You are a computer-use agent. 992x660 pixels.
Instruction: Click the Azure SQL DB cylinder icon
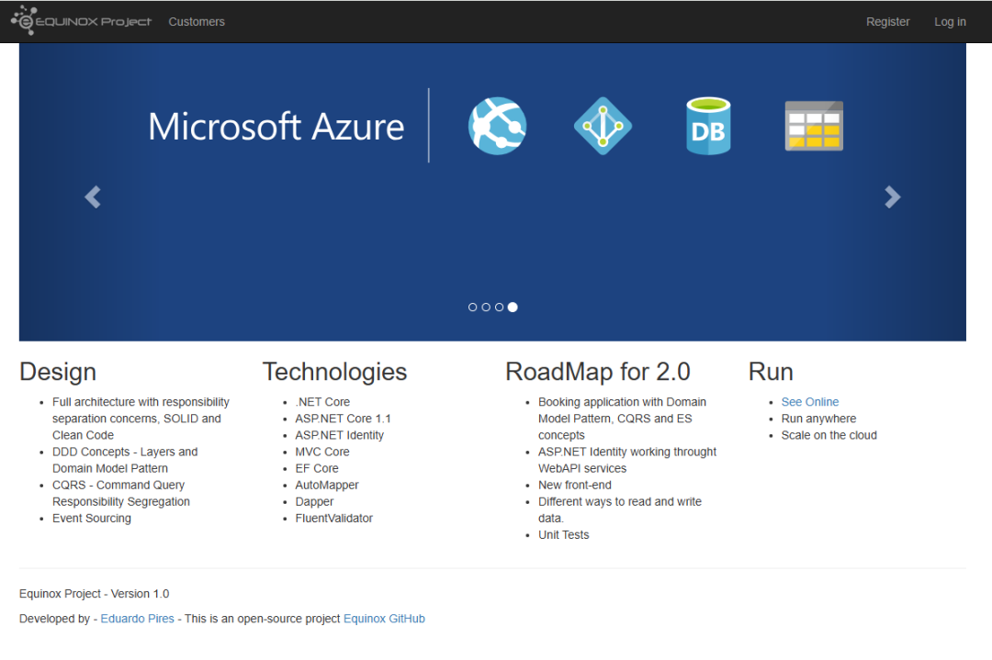(x=708, y=126)
